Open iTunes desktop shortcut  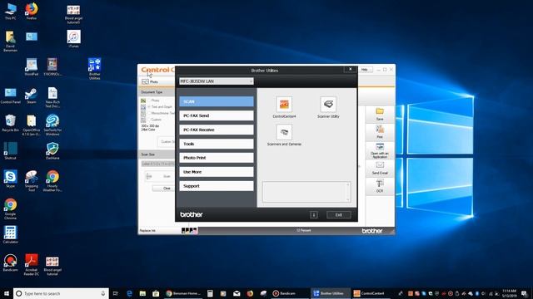(73, 39)
